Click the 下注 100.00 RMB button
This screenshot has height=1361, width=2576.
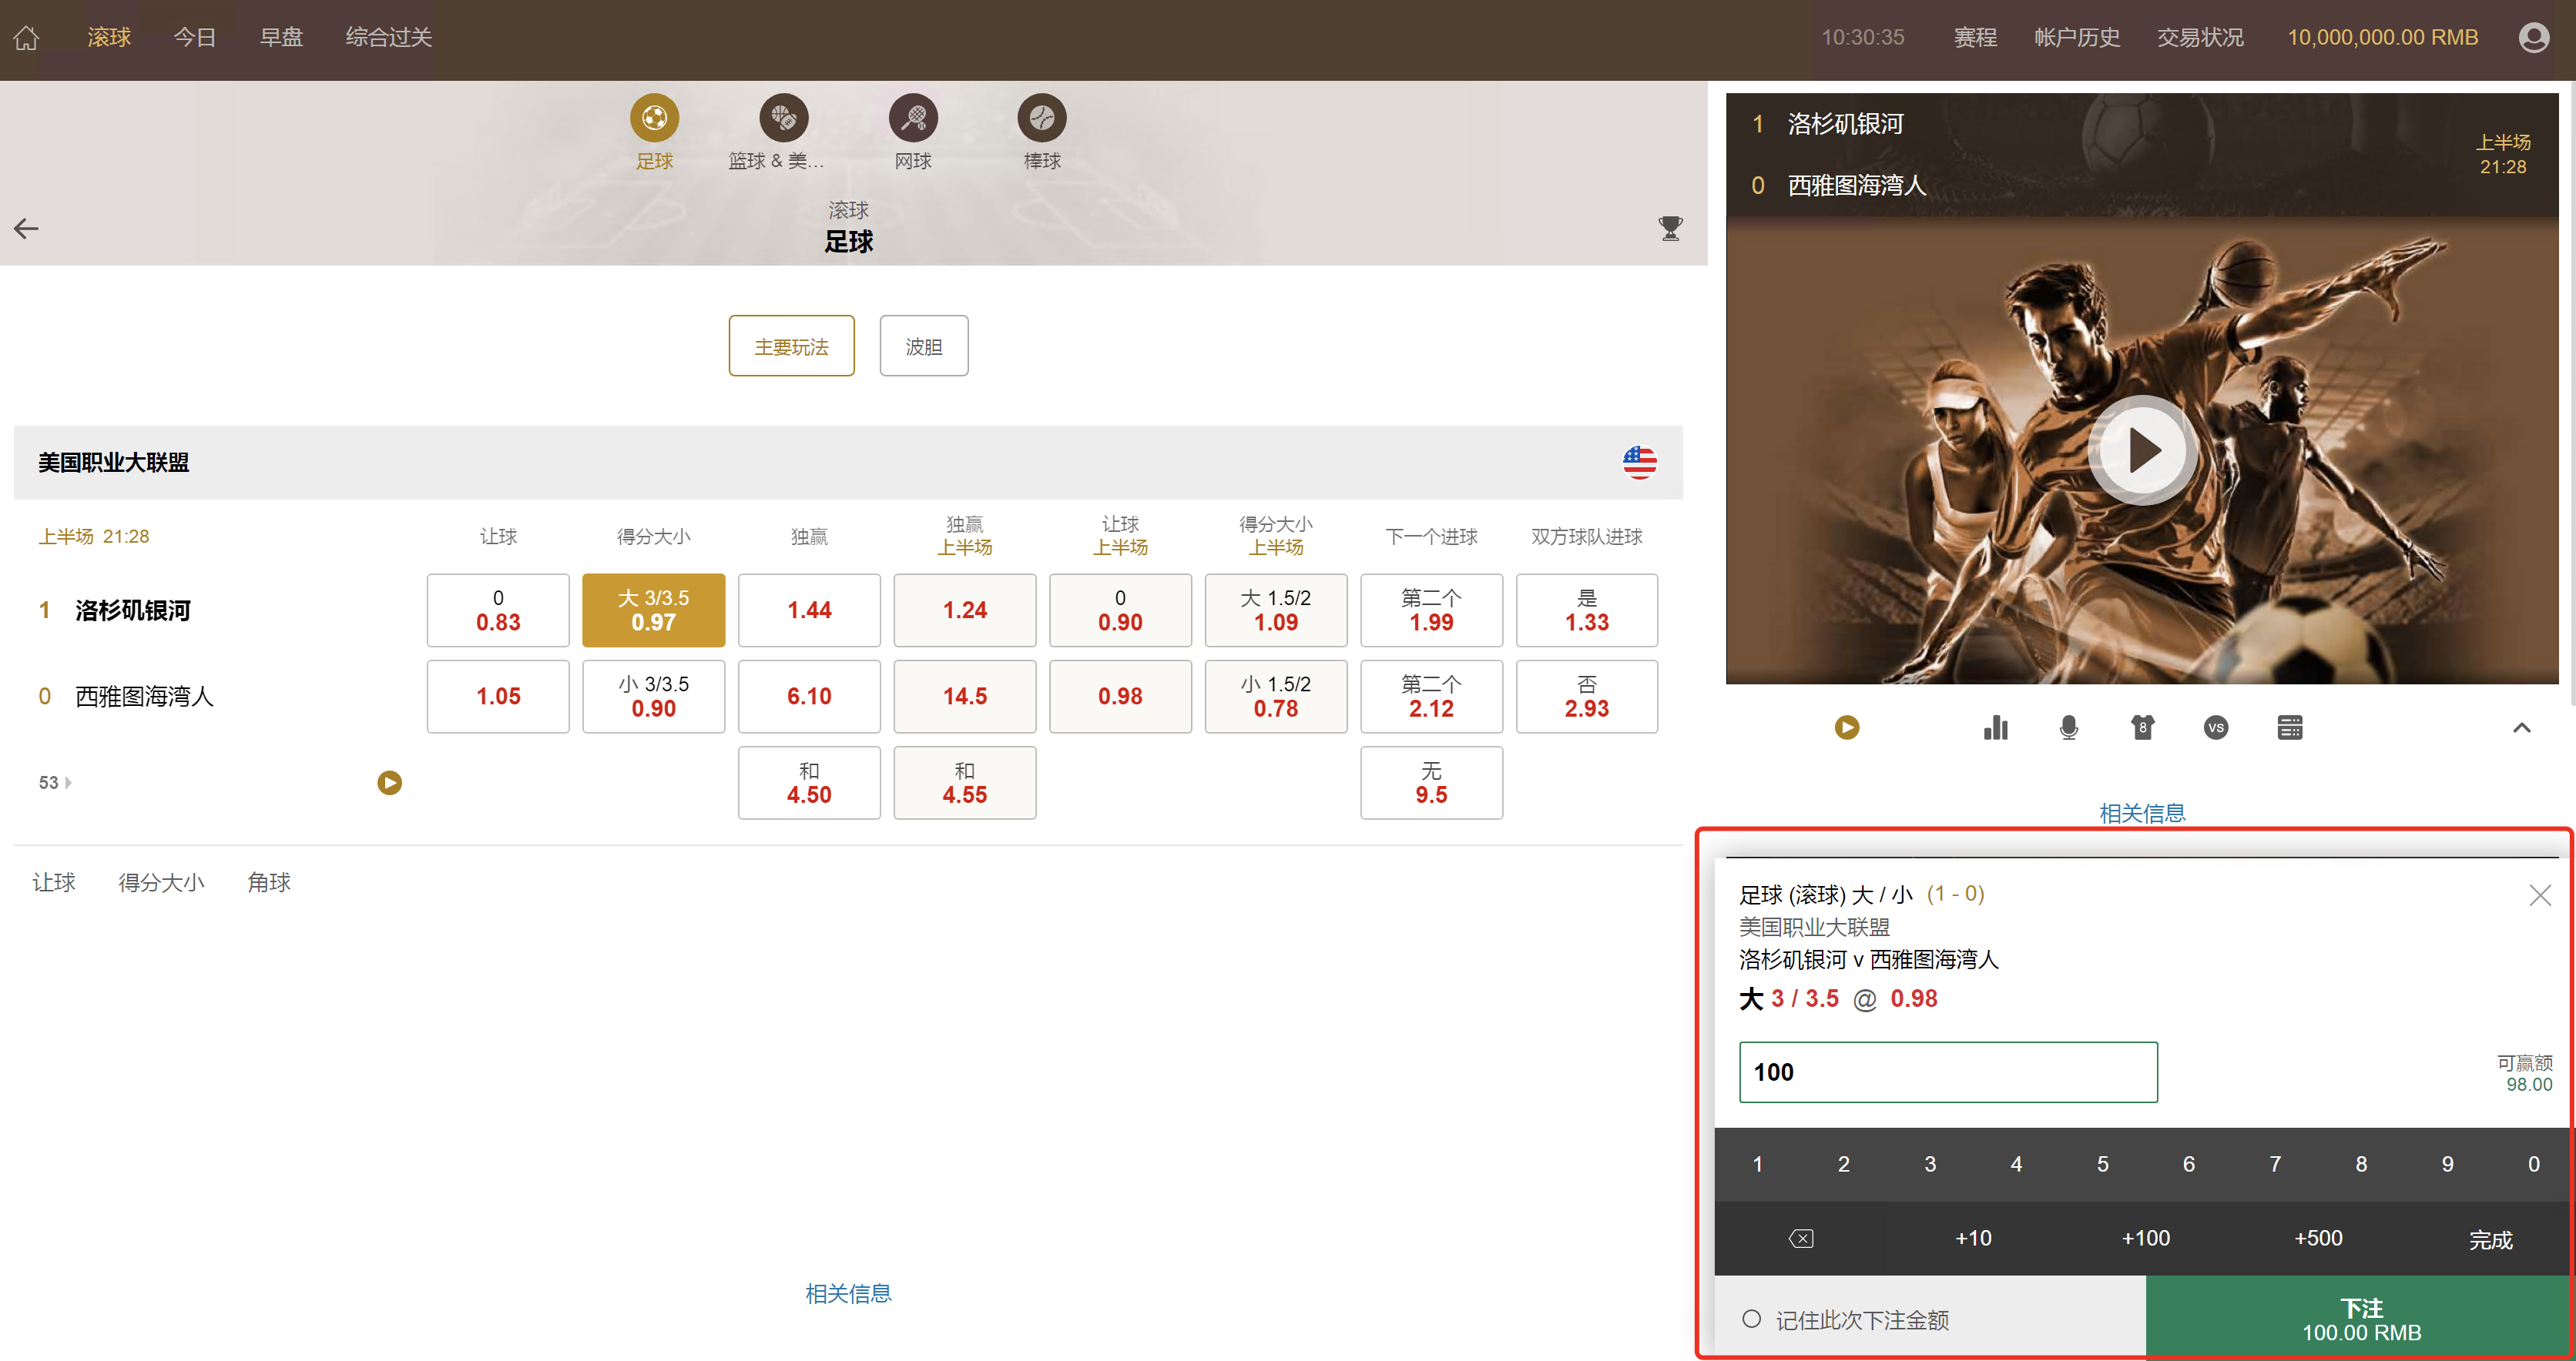(x=2361, y=1318)
